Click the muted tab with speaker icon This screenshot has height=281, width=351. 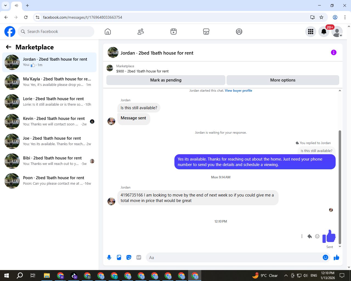pyautogui.click(x=16, y=5)
